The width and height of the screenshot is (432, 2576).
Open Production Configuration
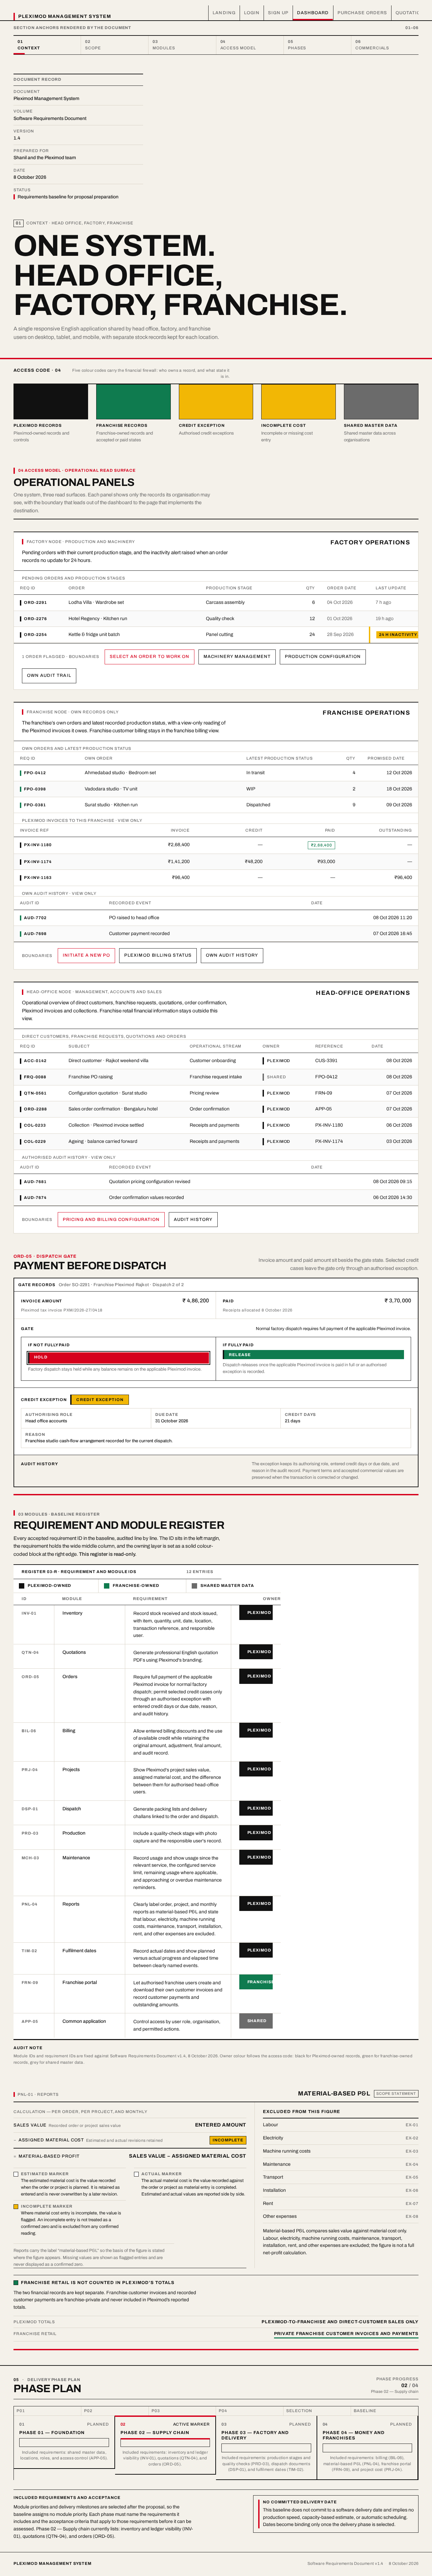322,657
